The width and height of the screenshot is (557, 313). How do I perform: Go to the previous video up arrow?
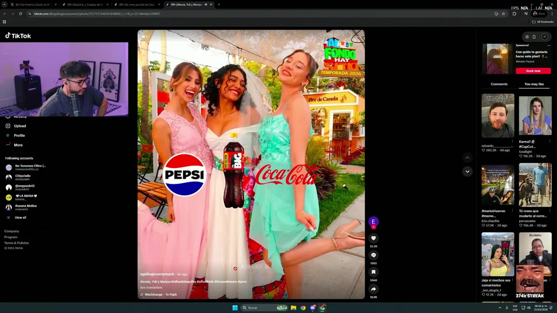[467, 157]
